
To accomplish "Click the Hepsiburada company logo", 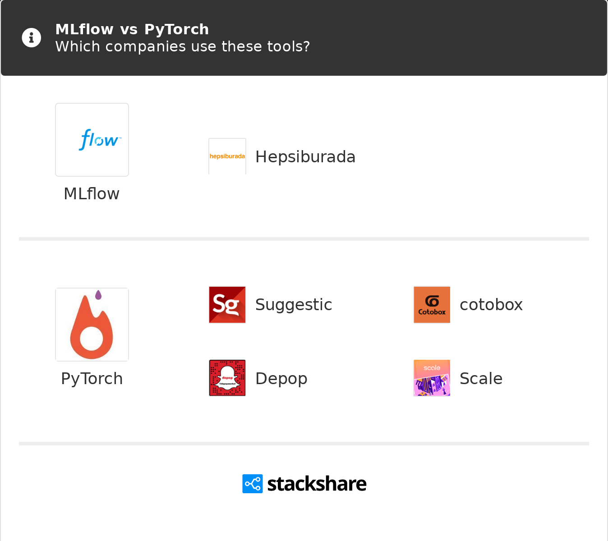I will (x=227, y=156).
